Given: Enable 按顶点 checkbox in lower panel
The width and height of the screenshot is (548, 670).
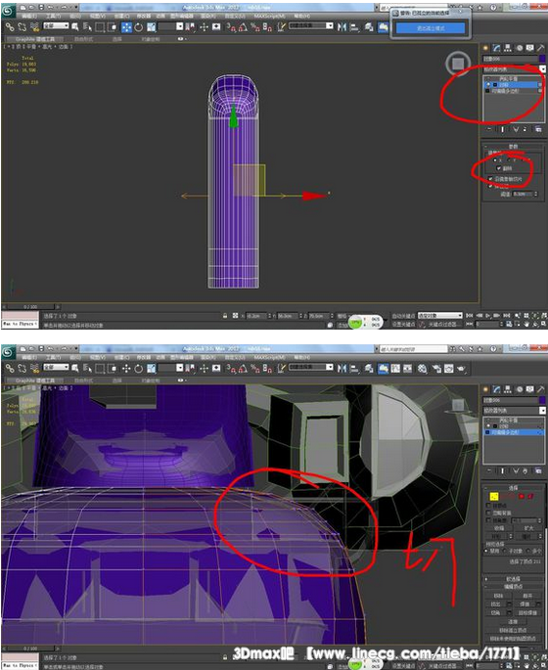Looking at the screenshot, I should [x=488, y=506].
